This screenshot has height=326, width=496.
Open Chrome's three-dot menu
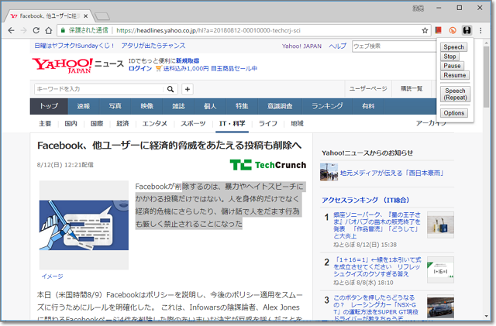point(480,30)
